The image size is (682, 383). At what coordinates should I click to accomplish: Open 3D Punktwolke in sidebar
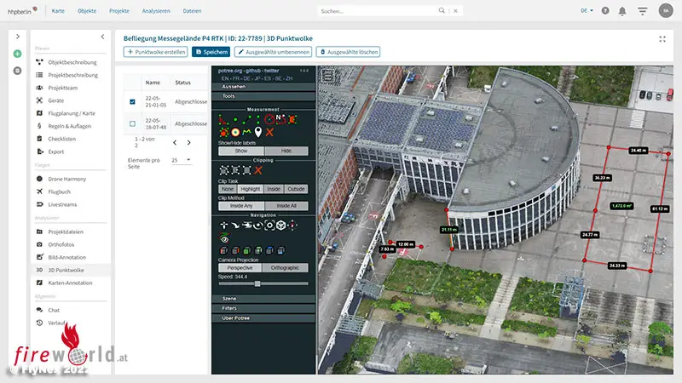pos(67,270)
